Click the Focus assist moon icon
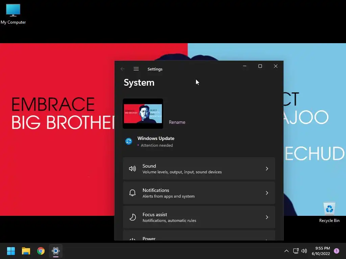The width and height of the screenshot is (346, 259). (x=132, y=217)
